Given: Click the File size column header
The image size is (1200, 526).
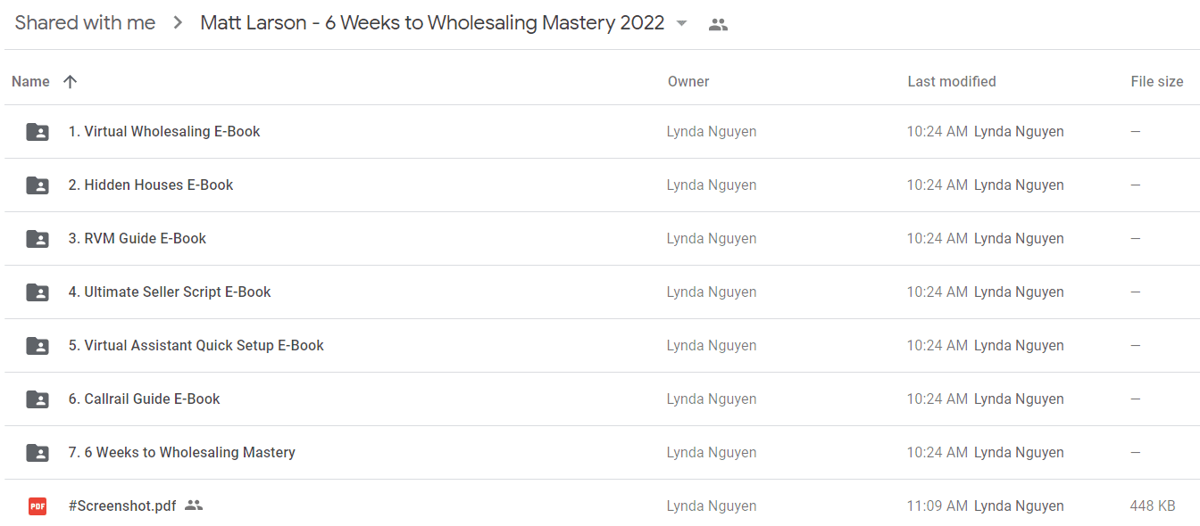Looking at the screenshot, I should pyautogui.click(x=1157, y=82).
